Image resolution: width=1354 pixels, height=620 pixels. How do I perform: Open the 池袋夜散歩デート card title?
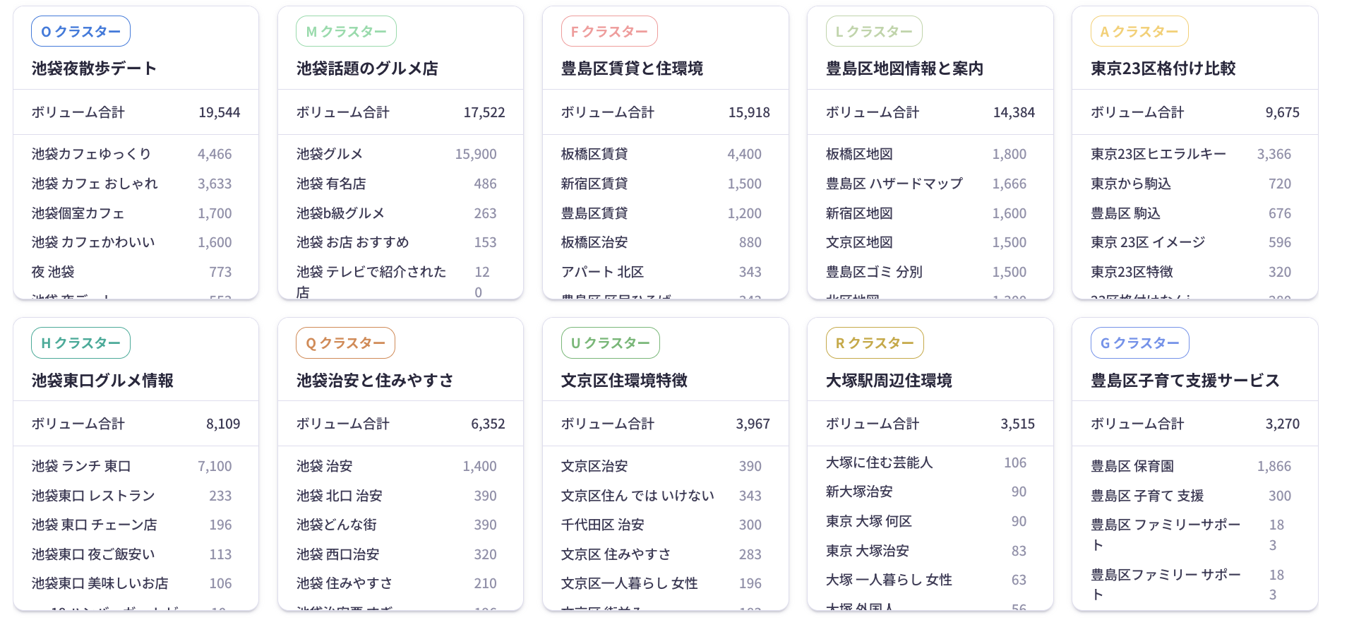(x=94, y=68)
